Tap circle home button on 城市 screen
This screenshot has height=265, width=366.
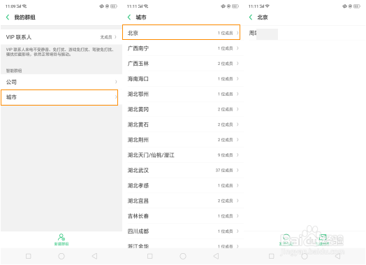183,256
